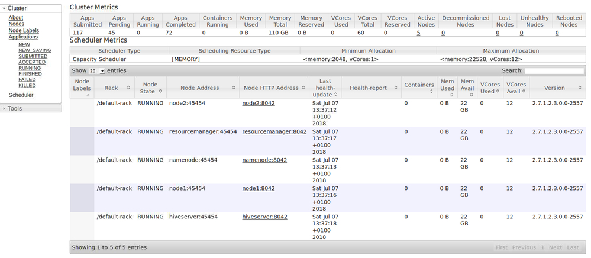The height and width of the screenshot is (258, 591).
Task: Open the Lost Nodes count link
Action: click(x=498, y=33)
